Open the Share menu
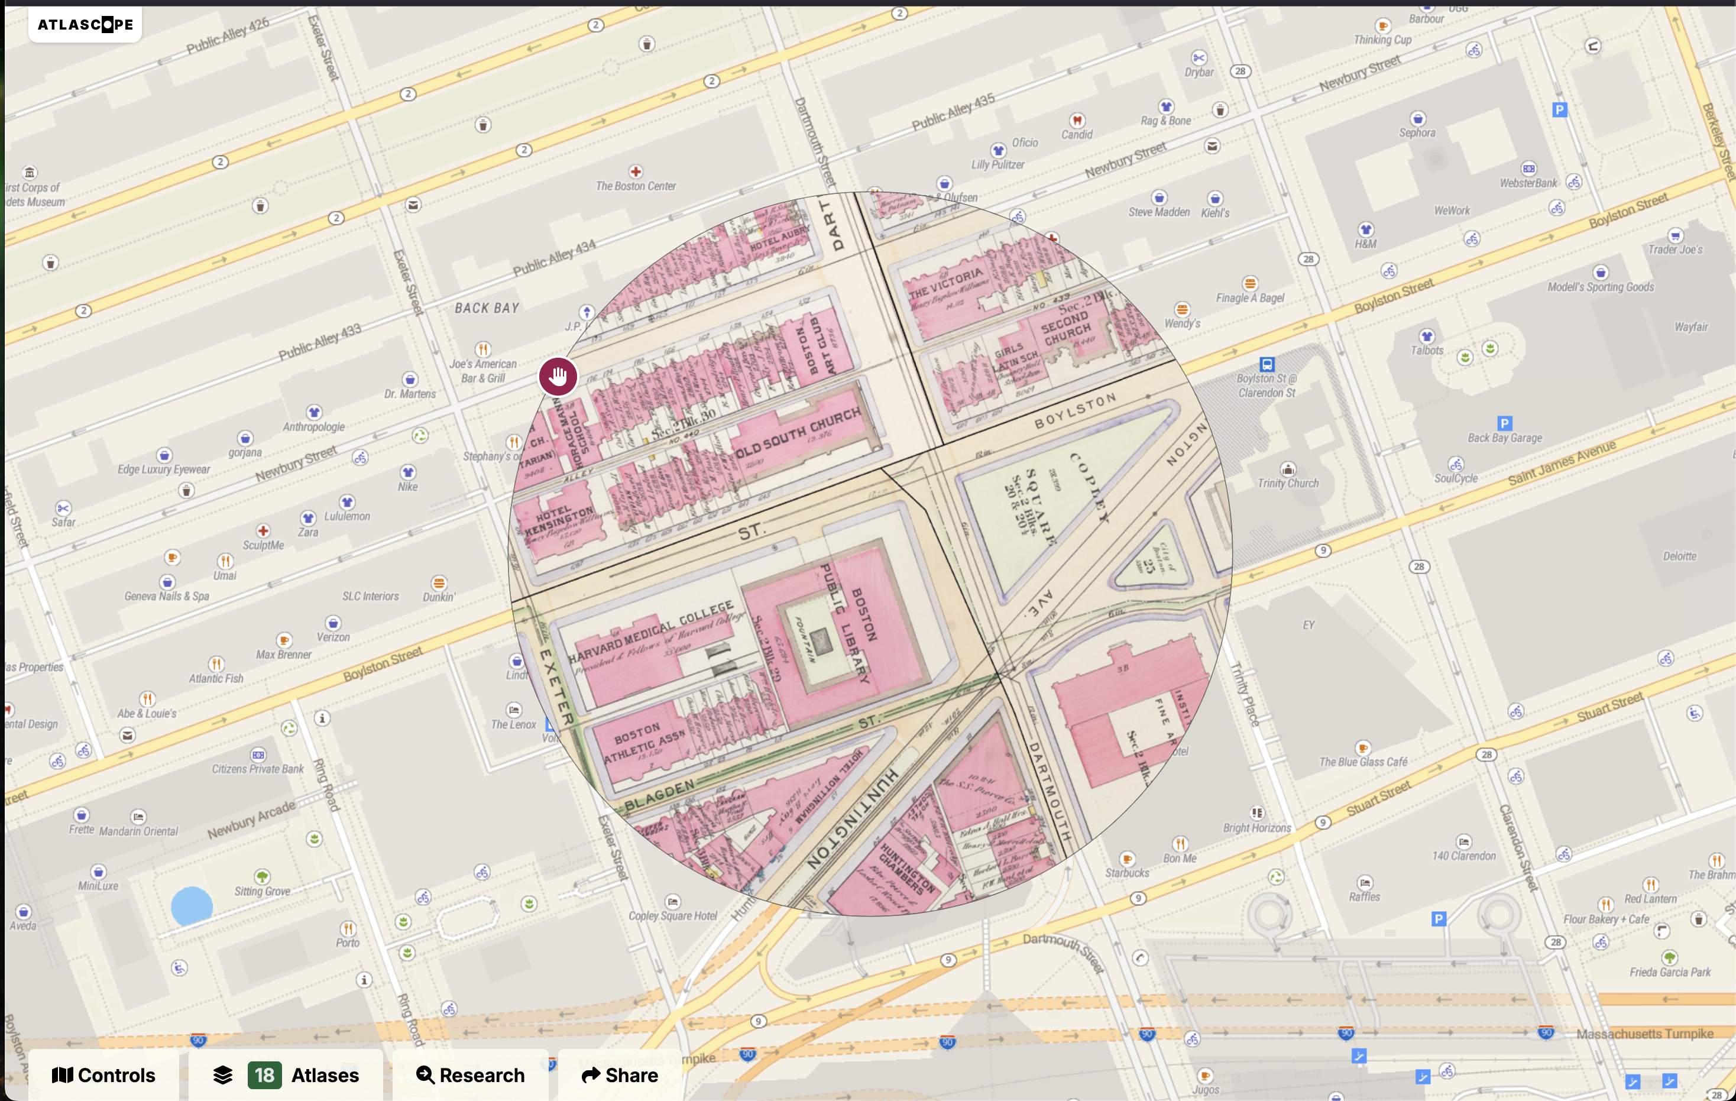 point(619,1074)
